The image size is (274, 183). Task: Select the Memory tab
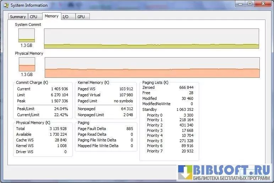pos(51,16)
